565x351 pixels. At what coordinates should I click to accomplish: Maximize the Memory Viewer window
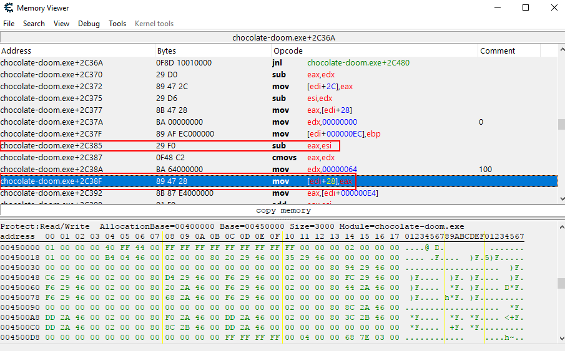526,8
